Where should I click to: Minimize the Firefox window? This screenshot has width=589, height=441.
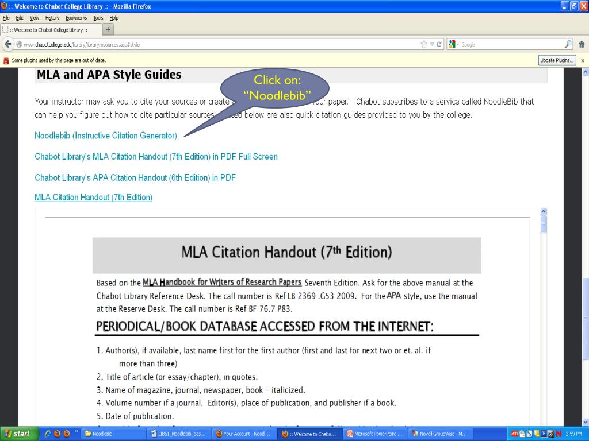pyautogui.click(x=565, y=6)
